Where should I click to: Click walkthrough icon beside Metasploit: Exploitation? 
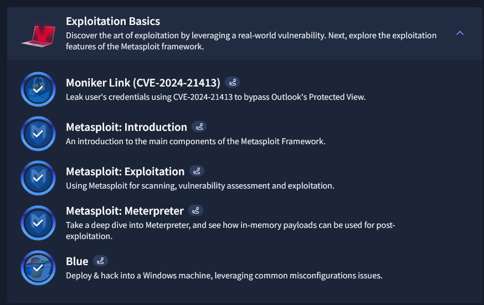click(197, 171)
